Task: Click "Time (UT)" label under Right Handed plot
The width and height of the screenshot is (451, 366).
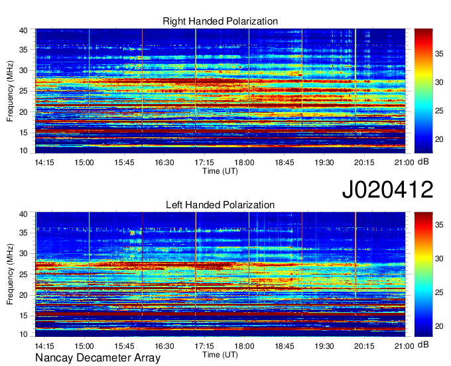Action: click(220, 171)
